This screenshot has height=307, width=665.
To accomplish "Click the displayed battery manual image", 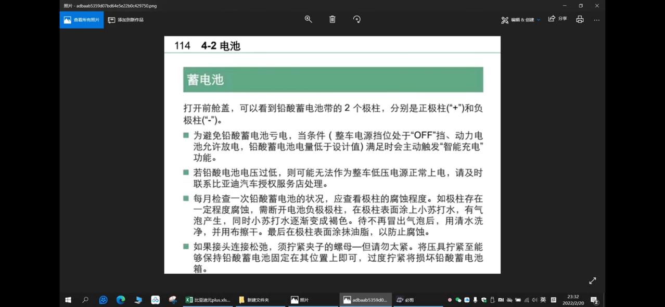I will 332,155.
